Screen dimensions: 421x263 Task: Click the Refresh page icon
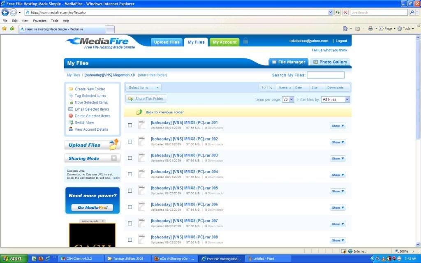click(338, 12)
